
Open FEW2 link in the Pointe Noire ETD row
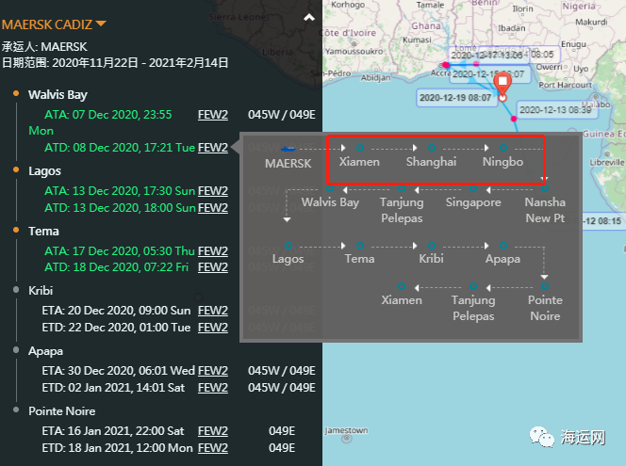point(213,448)
